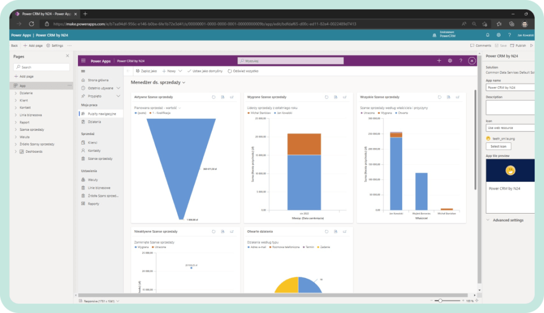Open the Nowy split-button dropdown arrow
Screen dimensions: 544x313
180,71
